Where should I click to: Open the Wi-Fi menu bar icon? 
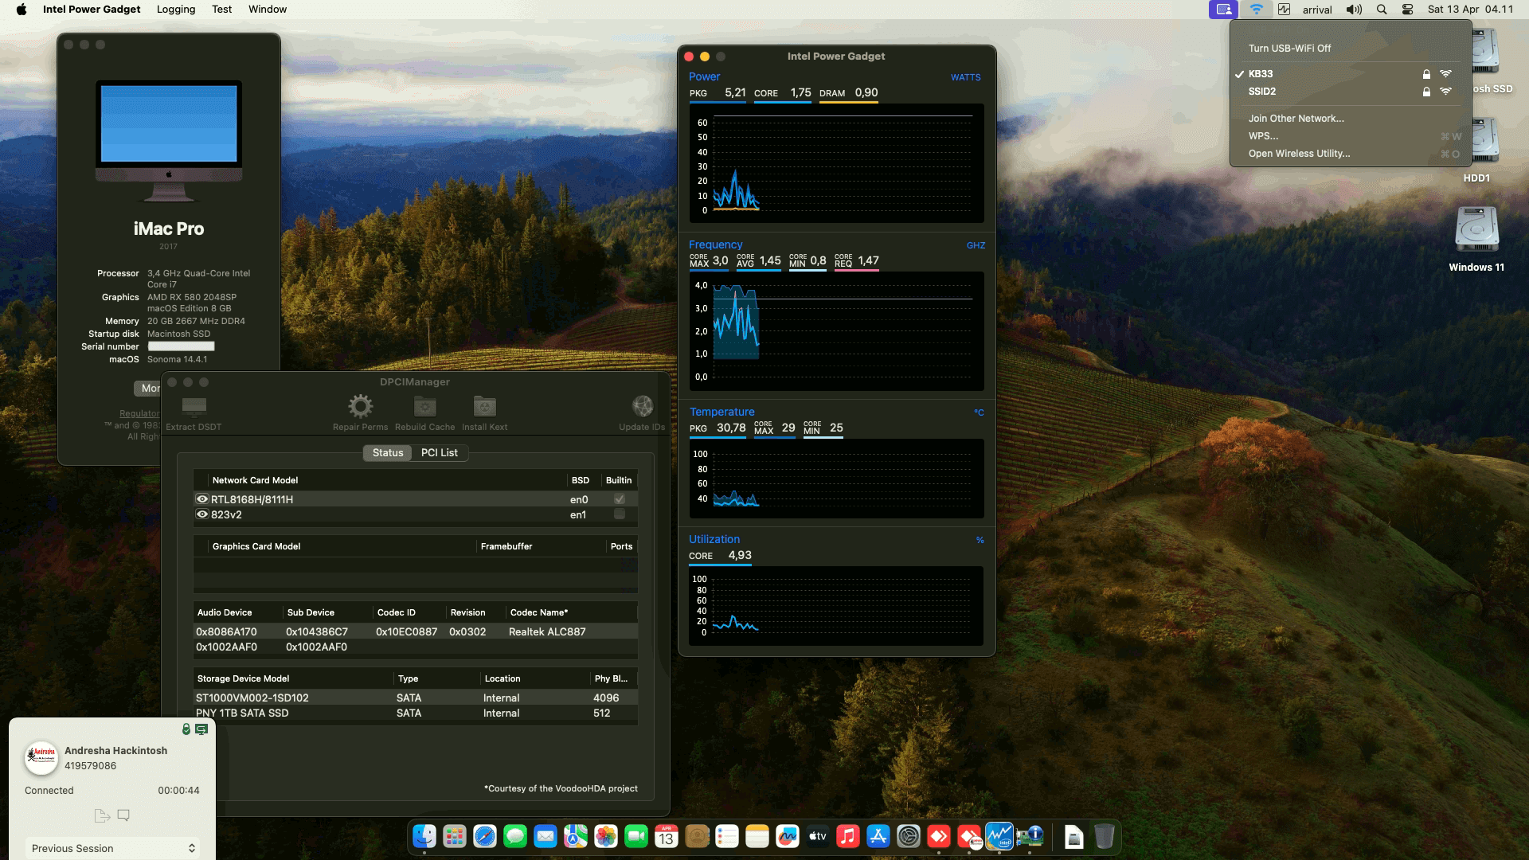1256,10
